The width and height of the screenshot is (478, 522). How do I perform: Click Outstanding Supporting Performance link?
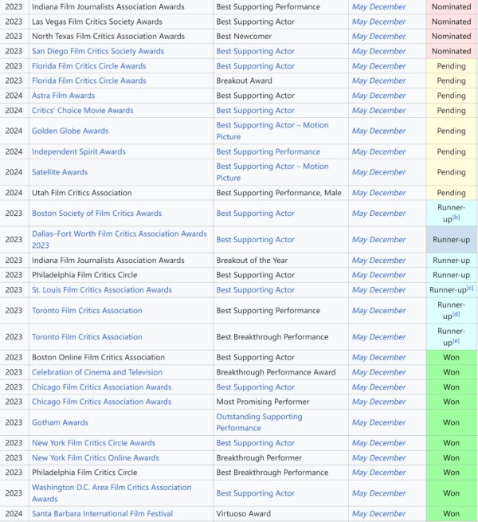tap(259, 422)
